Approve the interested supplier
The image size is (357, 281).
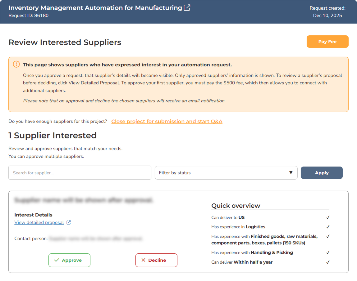click(x=69, y=260)
